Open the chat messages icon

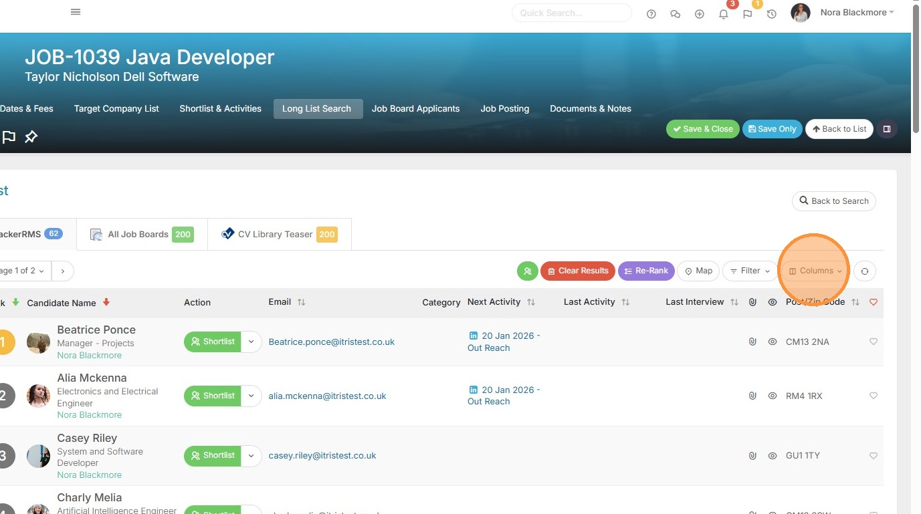[675, 14]
